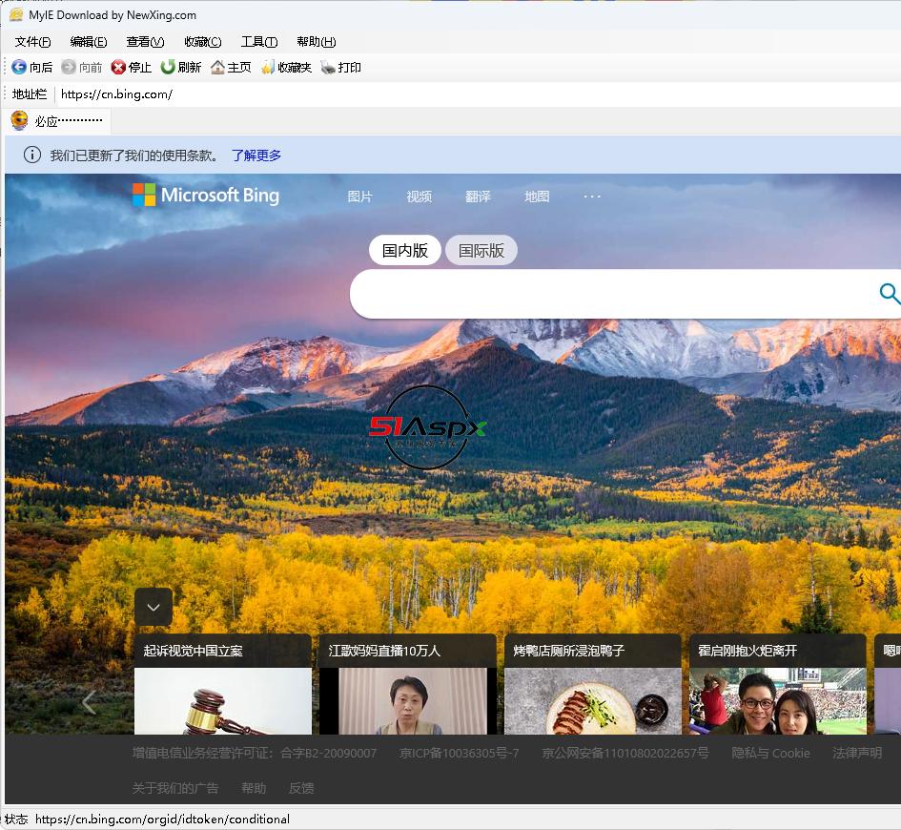Open the 工具(T) menu
The image size is (901, 830).
tap(258, 42)
